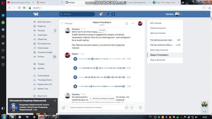Screen dimensions: 212x119
Task: Open Русланъ profile dropdown in header
Action: [x=174, y=14]
